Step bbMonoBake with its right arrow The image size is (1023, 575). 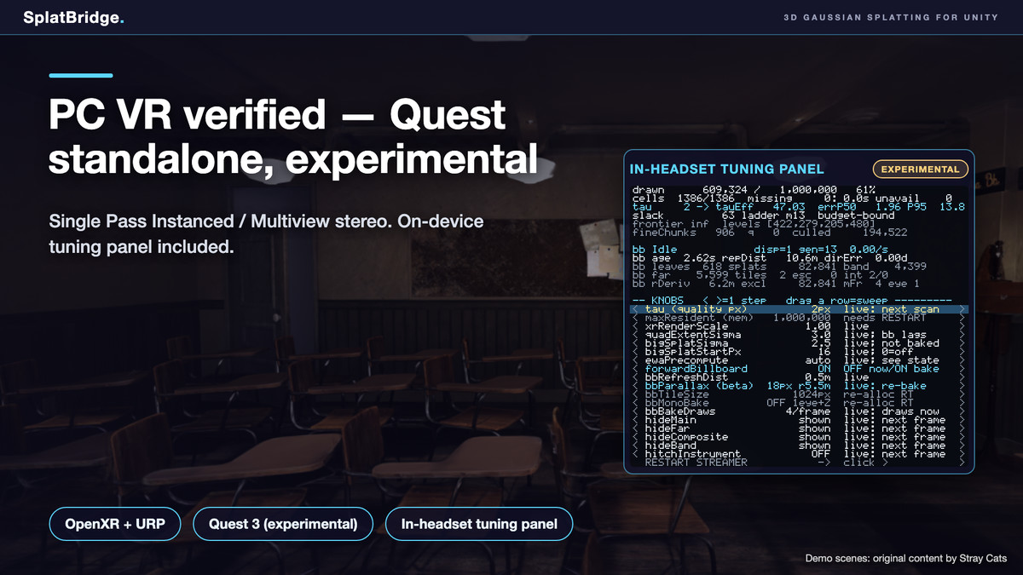[x=962, y=403]
